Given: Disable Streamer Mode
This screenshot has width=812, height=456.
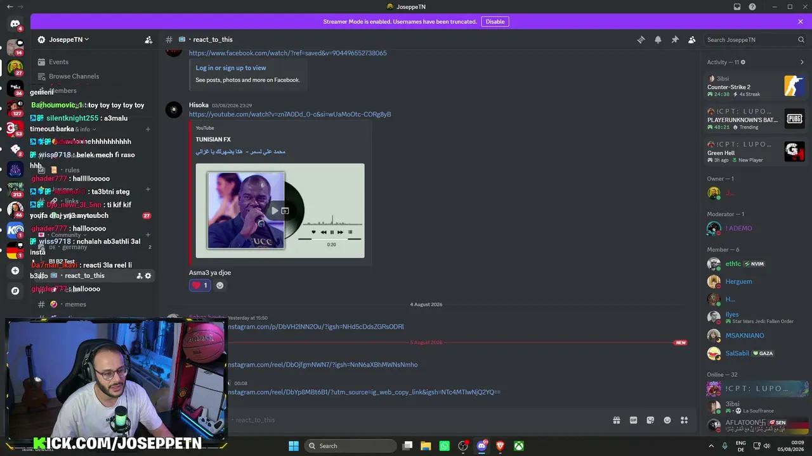Looking at the screenshot, I should [495, 22].
